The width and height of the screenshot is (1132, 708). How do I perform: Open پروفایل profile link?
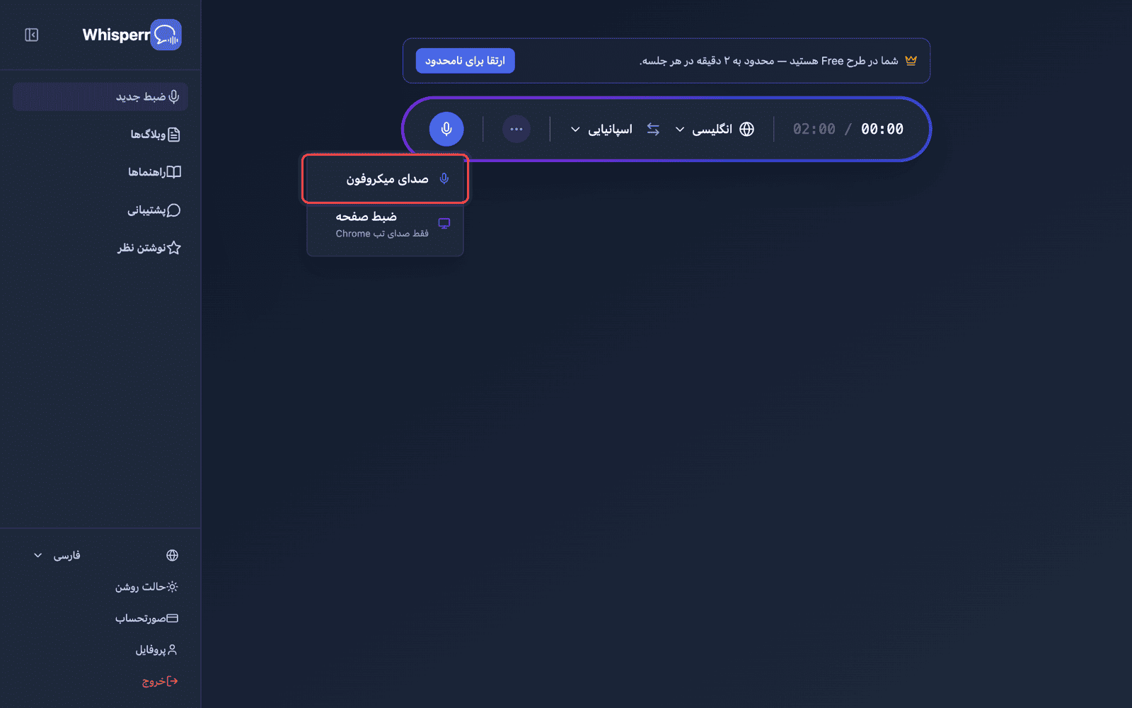156,650
